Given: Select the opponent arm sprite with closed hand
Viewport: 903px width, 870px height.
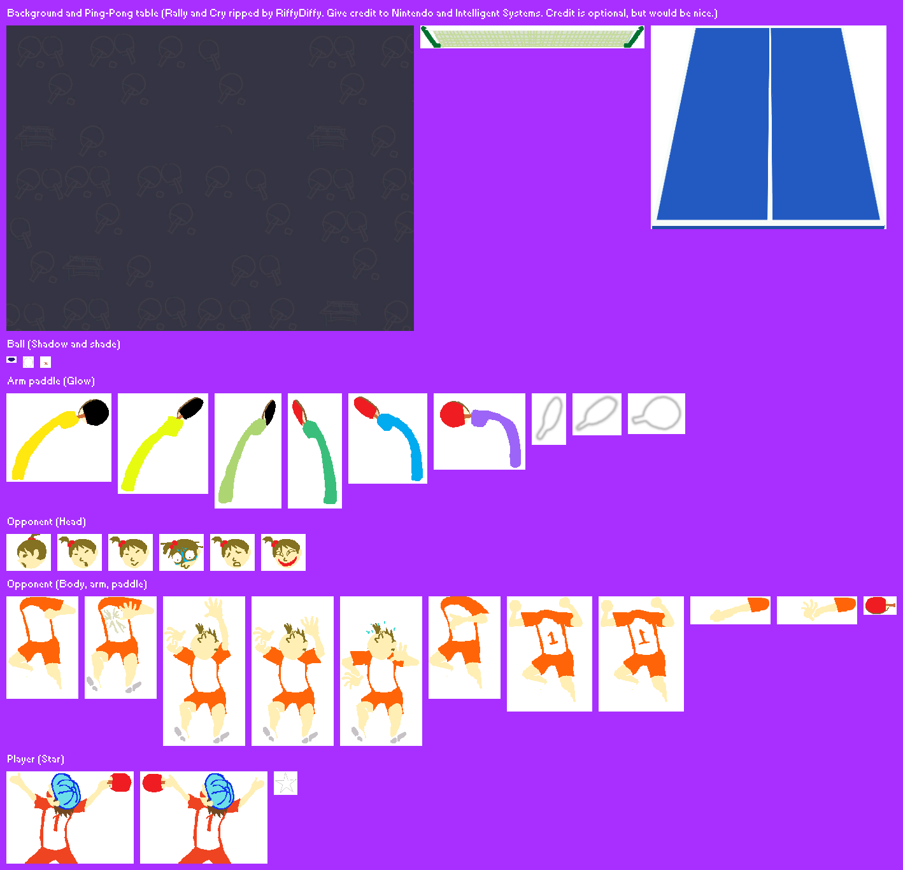Looking at the screenshot, I should pyautogui.click(x=730, y=610).
